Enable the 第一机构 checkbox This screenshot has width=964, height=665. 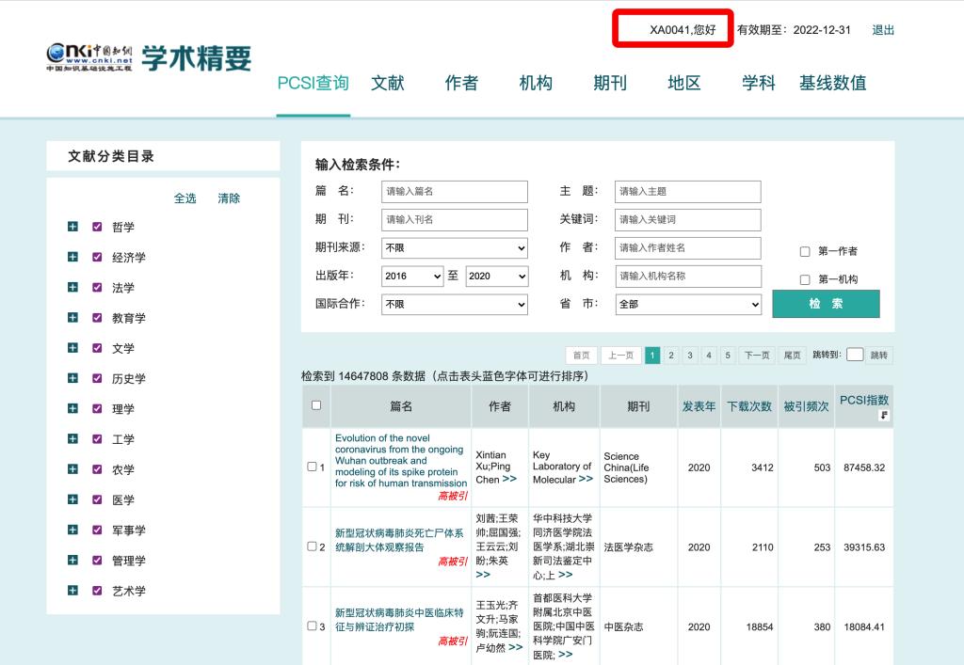(x=805, y=279)
